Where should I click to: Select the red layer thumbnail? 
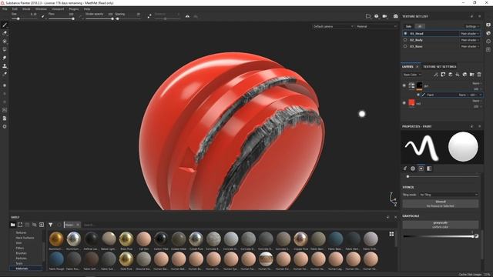click(411, 102)
